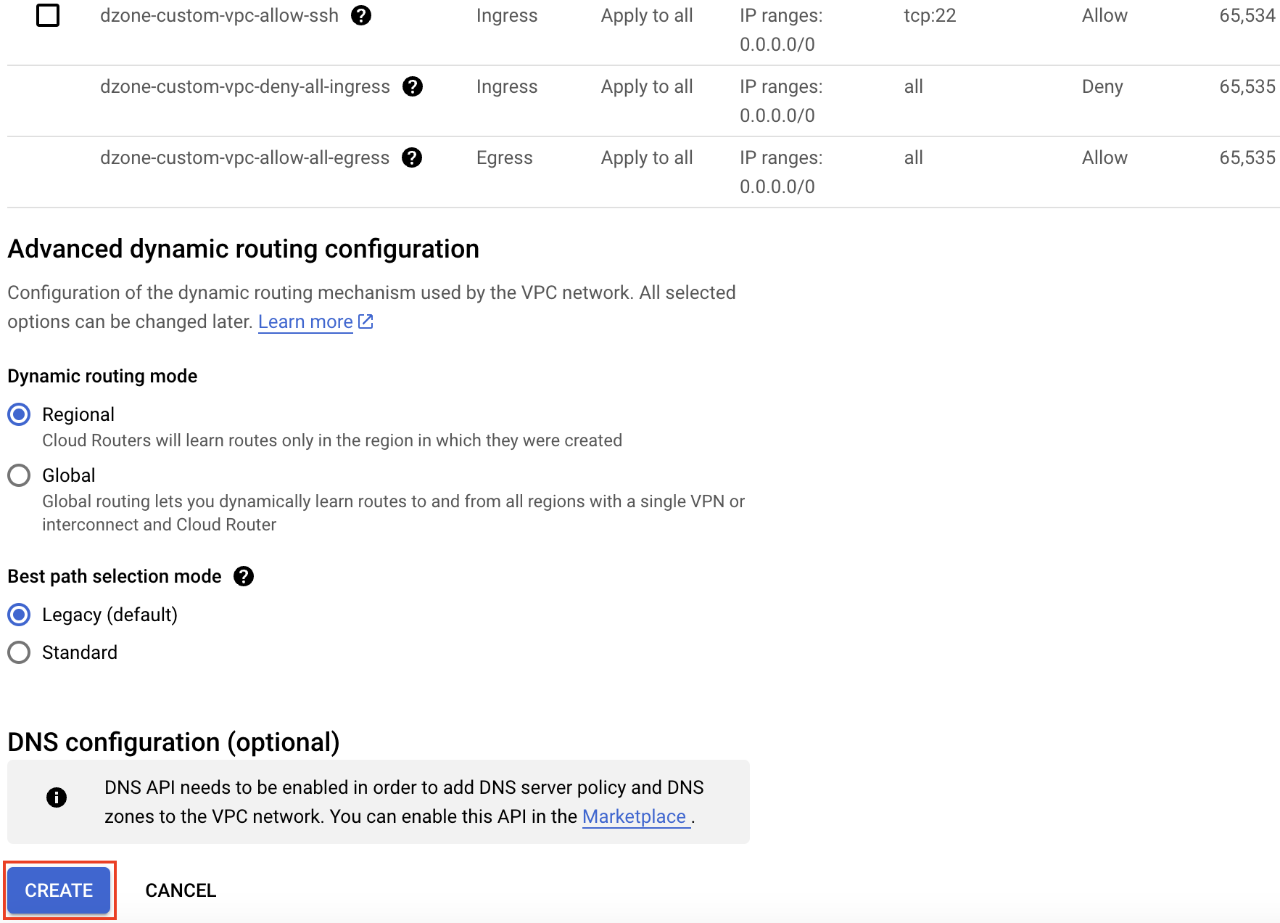Click the dzone-custom-vpc-deny-all-ingress rule name
The width and height of the screenshot is (1280, 923).
click(245, 86)
